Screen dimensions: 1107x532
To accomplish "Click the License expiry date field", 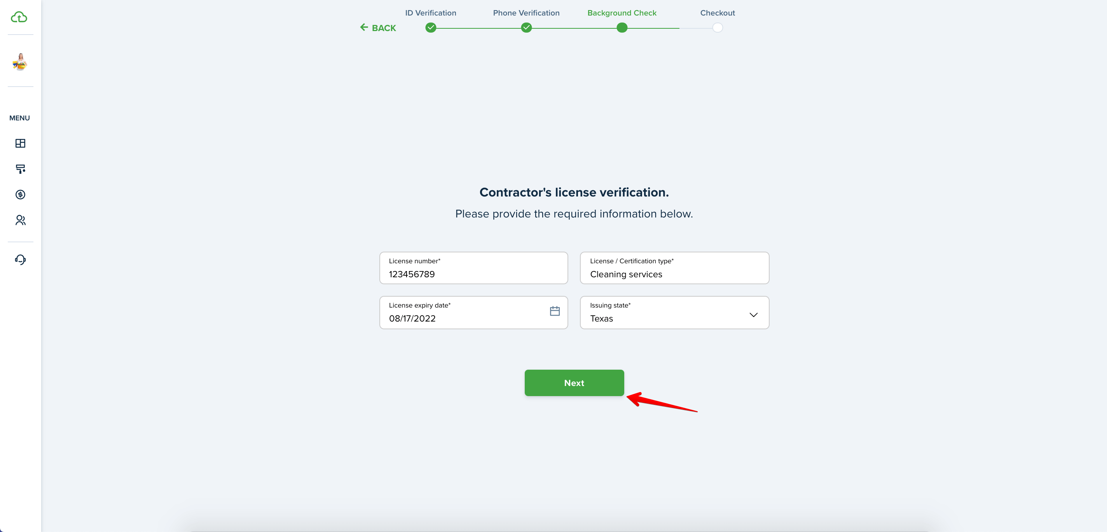I will tap(473, 313).
